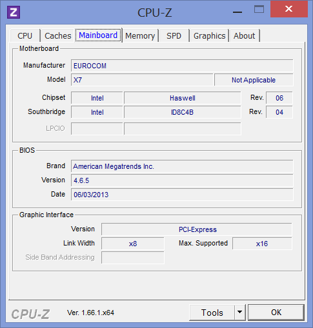Close the CPU-Z window
Image resolution: width=313 pixels, height=328 pixels.
click(288, 9)
